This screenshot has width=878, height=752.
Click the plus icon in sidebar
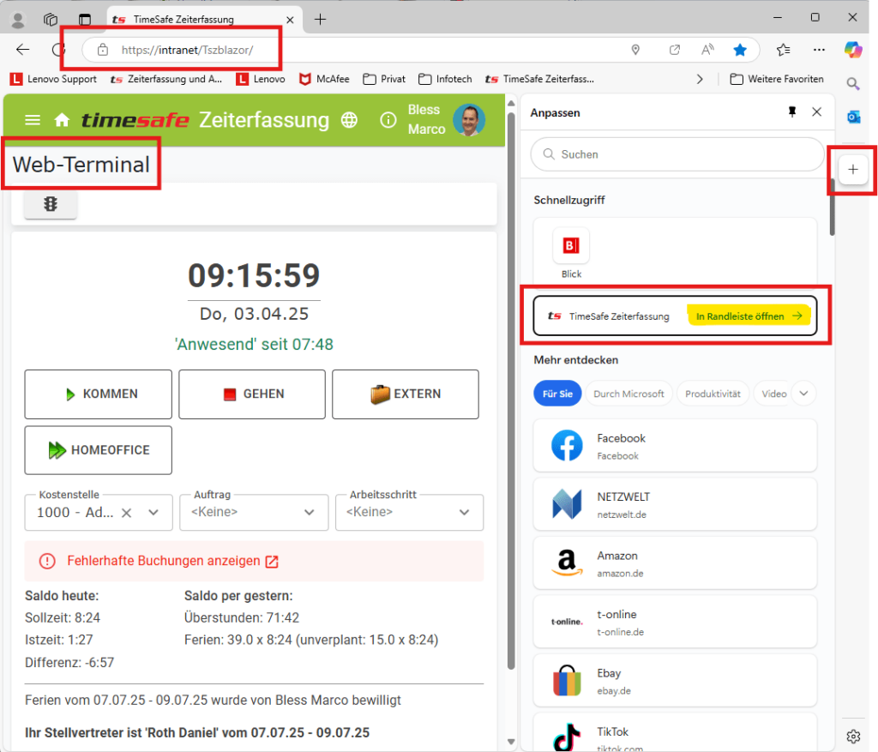pos(852,170)
